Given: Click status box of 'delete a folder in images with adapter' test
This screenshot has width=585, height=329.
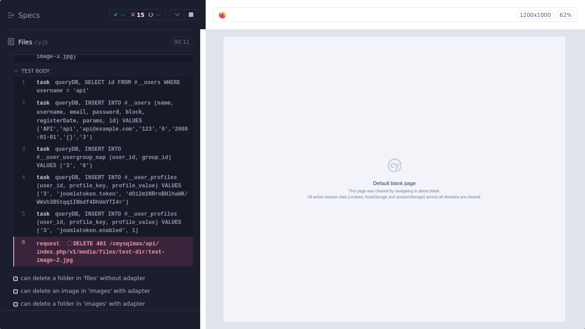Looking at the screenshot, I should click(16, 304).
